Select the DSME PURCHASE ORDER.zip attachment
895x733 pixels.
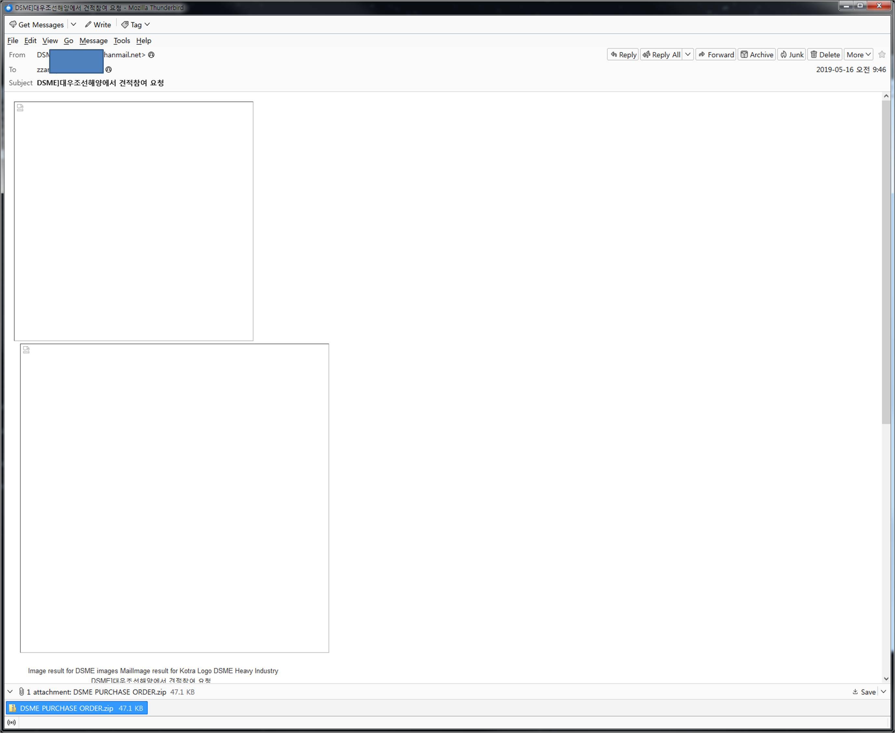(x=77, y=708)
